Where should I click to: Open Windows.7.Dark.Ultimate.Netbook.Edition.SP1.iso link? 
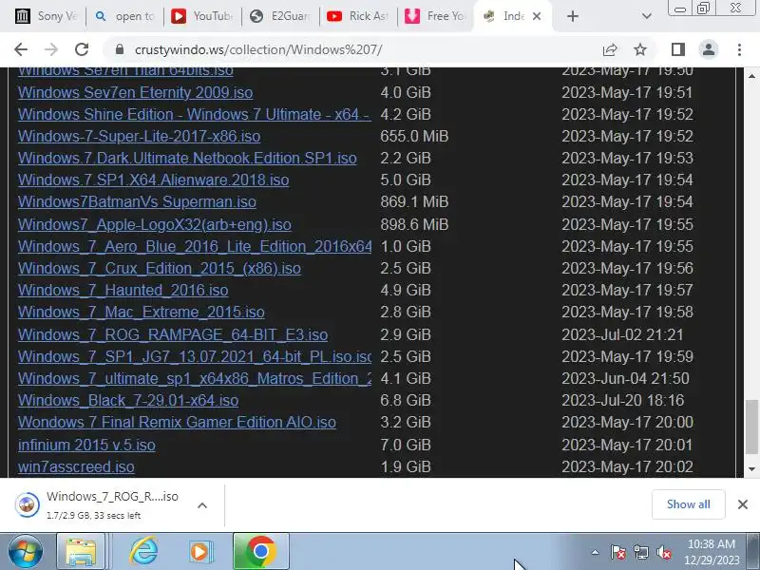coord(187,158)
